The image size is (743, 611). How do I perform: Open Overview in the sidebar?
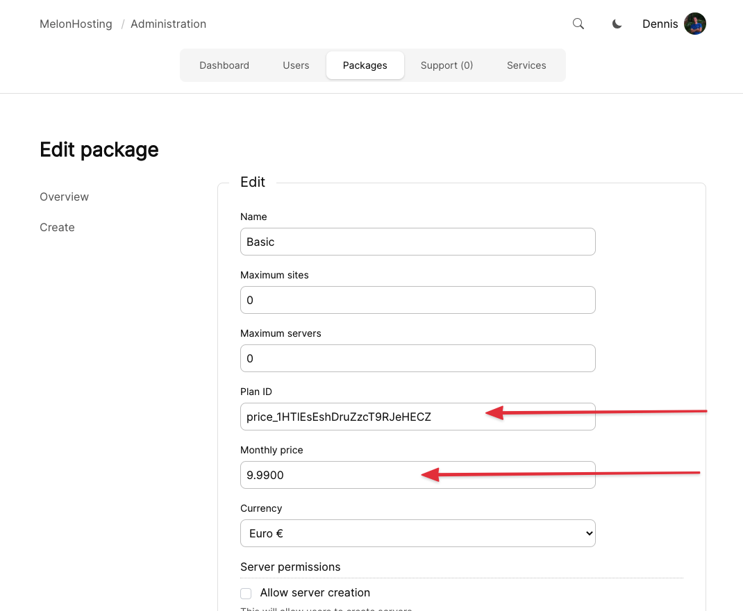pos(65,196)
